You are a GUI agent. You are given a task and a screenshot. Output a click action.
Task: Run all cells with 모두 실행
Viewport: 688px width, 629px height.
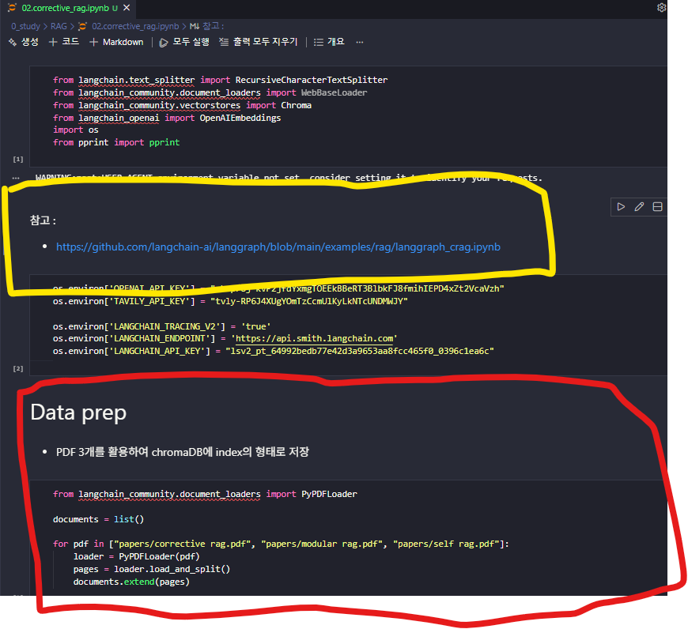[x=184, y=42]
